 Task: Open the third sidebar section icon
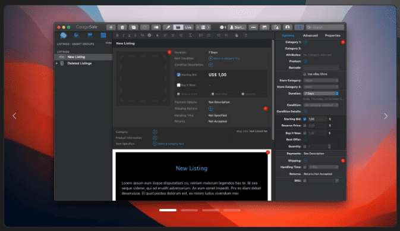[x=90, y=35]
